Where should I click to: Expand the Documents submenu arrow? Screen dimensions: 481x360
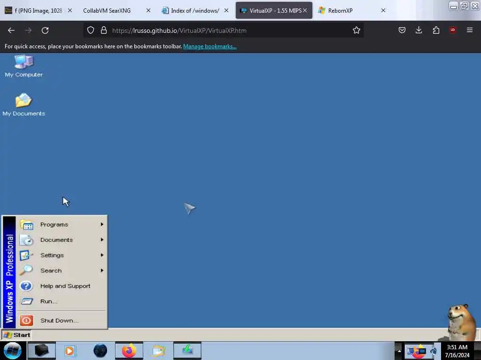(102, 240)
